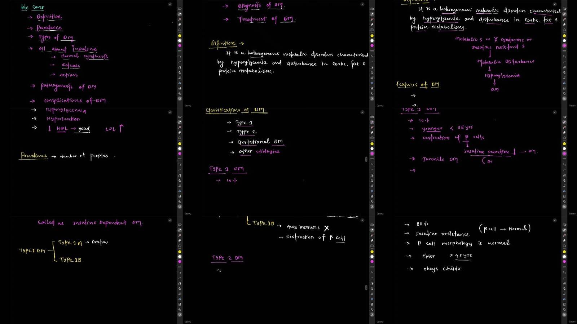Screen dimensions: 577x324
Task: Toggle the pen mode circle above bottom-center canvas
Action: [x=362, y=220]
